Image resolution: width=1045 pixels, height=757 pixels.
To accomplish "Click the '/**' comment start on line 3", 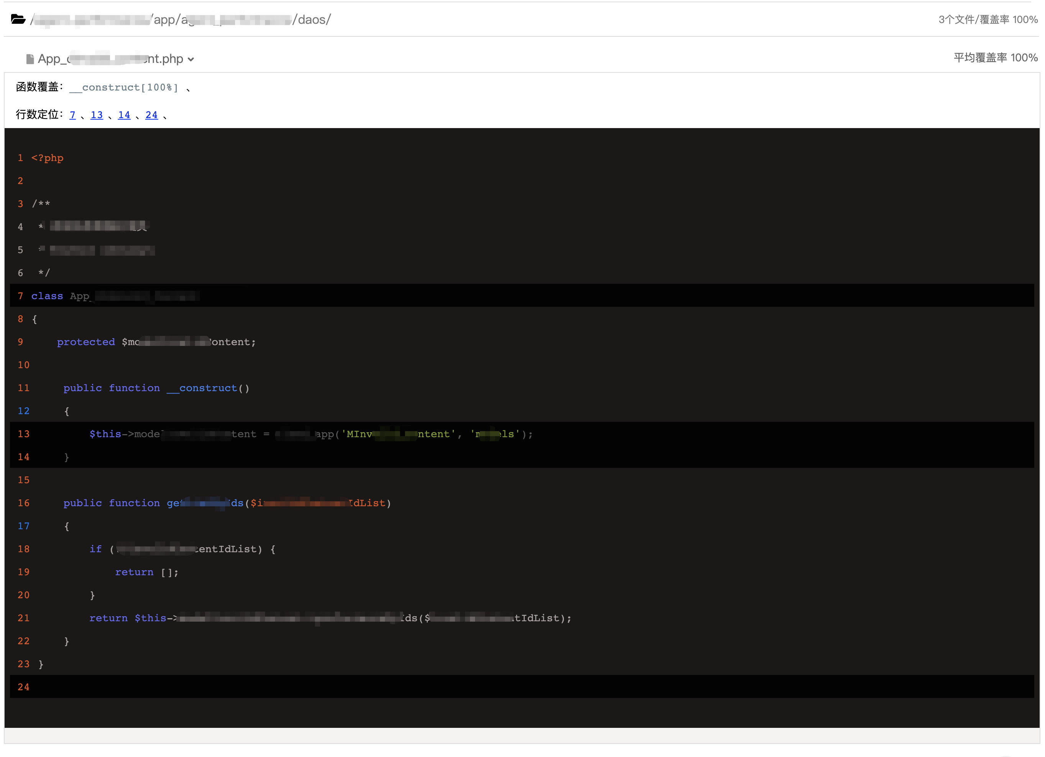I will [x=41, y=204].
